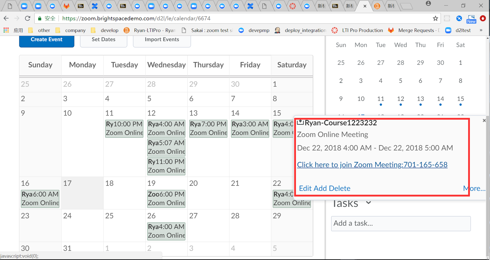Viewport: 490px width, 260px height.
Task: Open the Ry 11:00 PM event on the 12th
Action: click(x=166, y=166)
